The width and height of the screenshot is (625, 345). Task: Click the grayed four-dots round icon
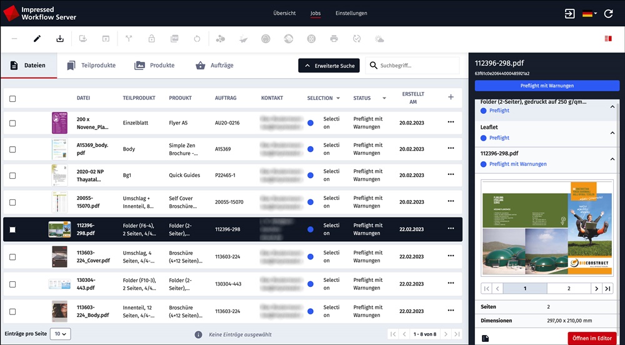point(311,39)
